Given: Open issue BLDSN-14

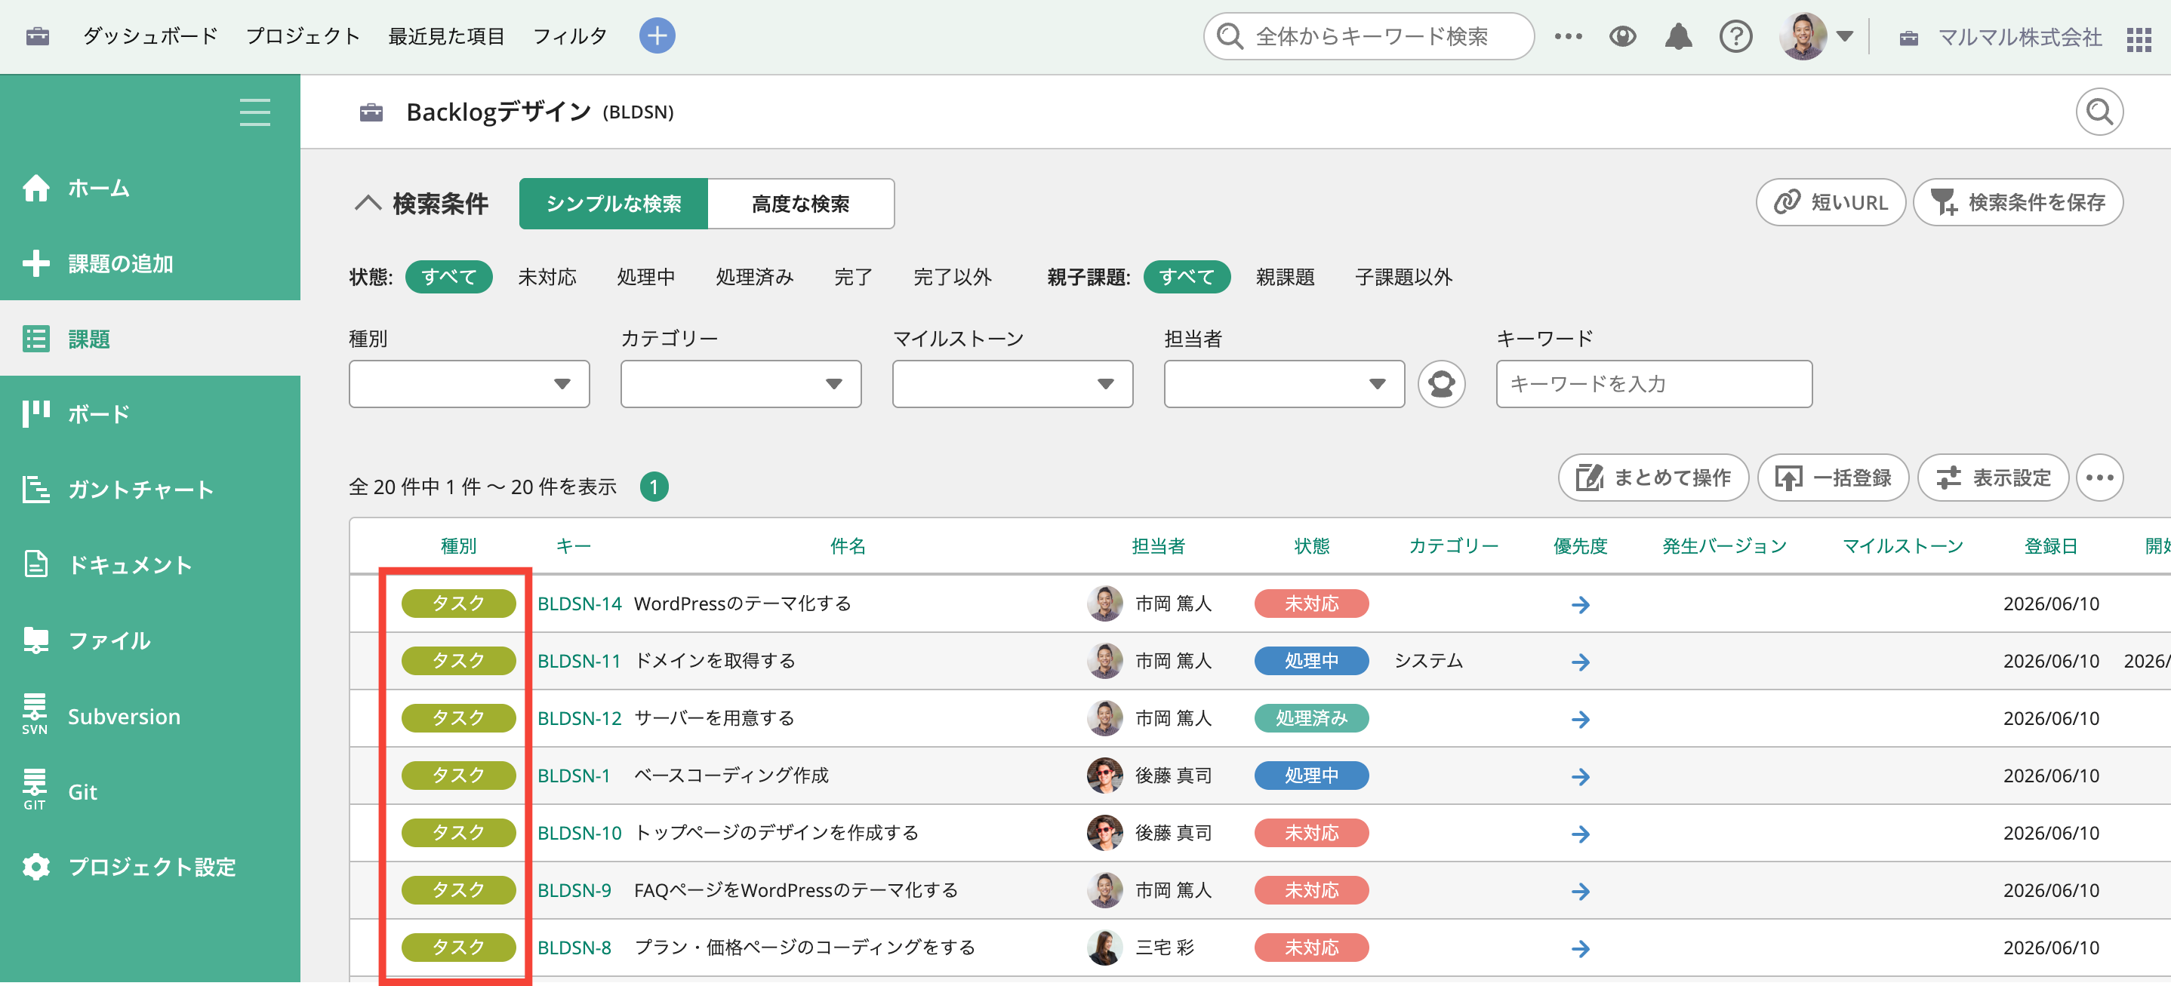Looking at the screenshot, I should 580,604.
